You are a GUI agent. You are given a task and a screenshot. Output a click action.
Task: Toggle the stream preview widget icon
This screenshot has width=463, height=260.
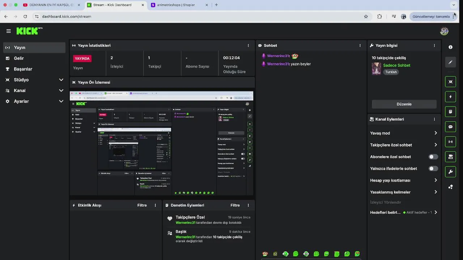click(450, 82)
